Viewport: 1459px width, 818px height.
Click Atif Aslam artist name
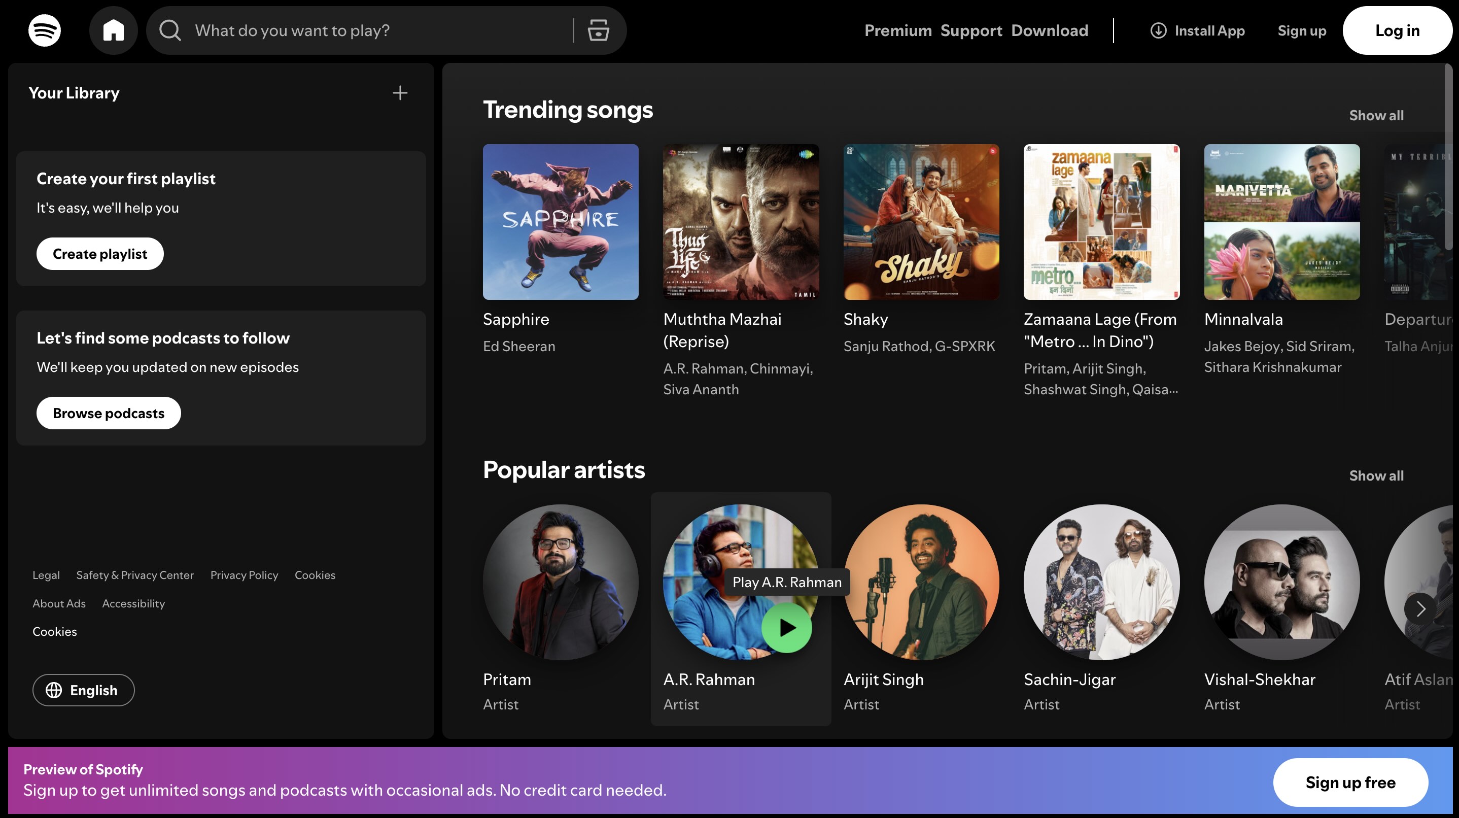click(x=1418, y=679)
